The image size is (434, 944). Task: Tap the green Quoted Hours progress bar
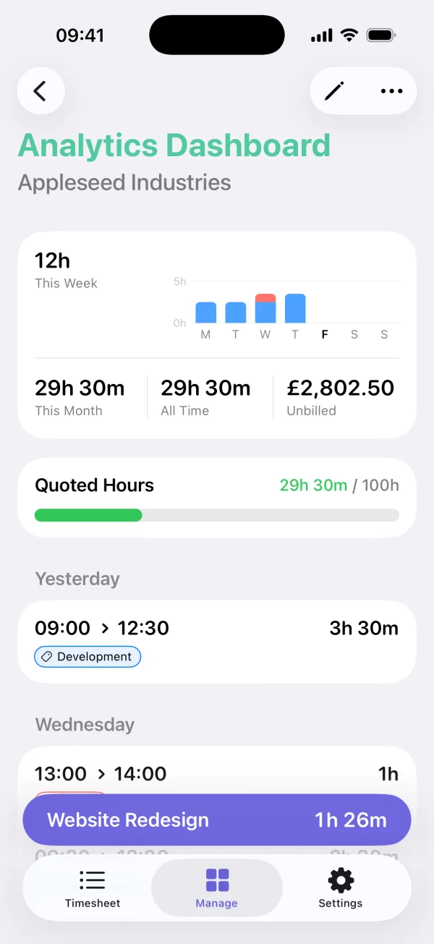tap(88, 515)
